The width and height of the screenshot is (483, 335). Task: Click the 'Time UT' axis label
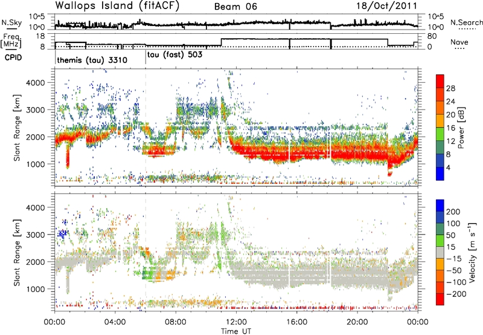coord(236,331)
